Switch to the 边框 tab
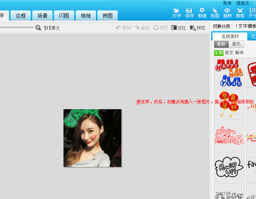Viewport: 256px width, 199px height. (21, 16)
